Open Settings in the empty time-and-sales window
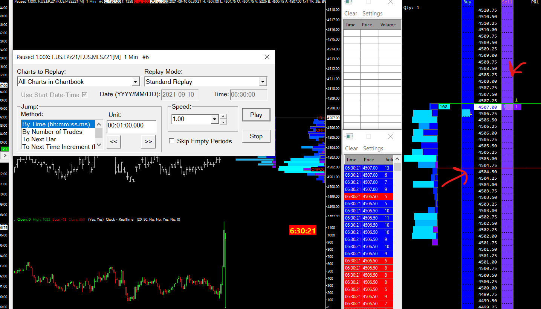The width and height of the screenshot is (541, 309). pos(372,14)
